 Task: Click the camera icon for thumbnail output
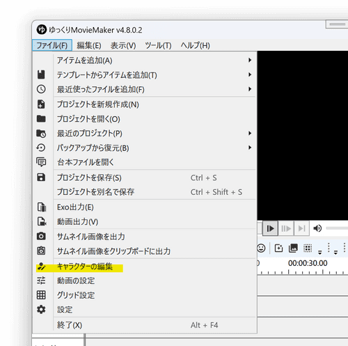[x=41, y=236]
